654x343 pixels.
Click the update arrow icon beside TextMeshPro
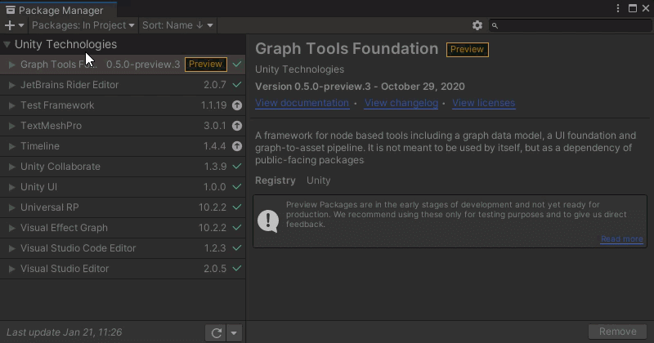point(237,126)
